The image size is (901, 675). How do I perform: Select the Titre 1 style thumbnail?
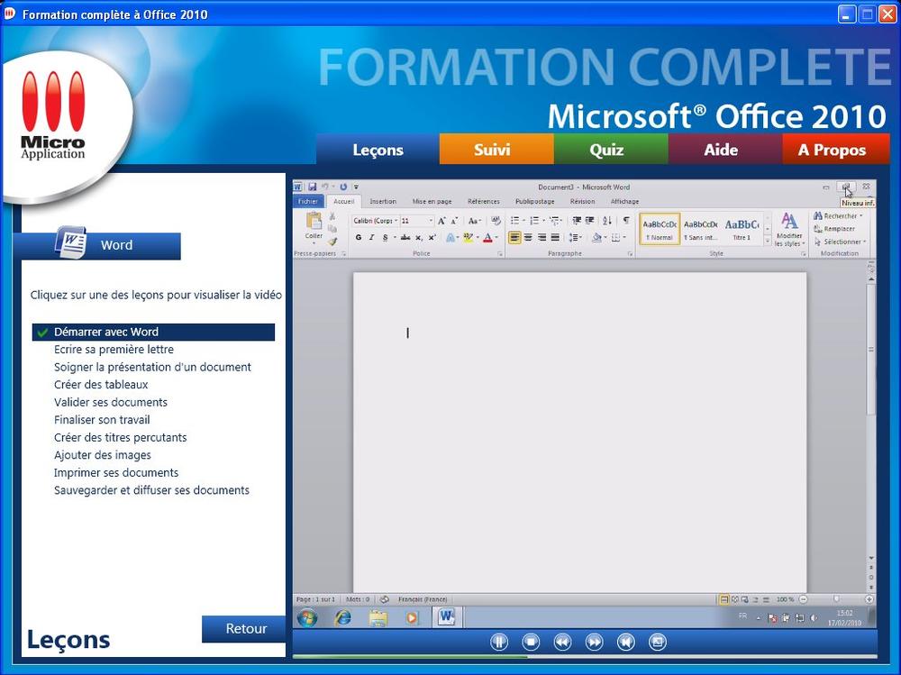[742, 229]
